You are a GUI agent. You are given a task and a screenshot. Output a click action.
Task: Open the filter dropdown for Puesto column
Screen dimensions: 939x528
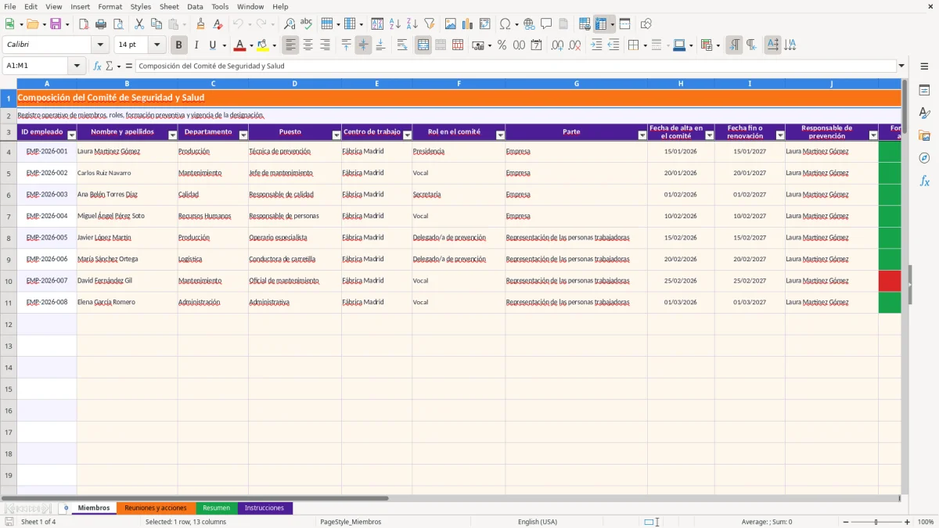click(336, 135)
